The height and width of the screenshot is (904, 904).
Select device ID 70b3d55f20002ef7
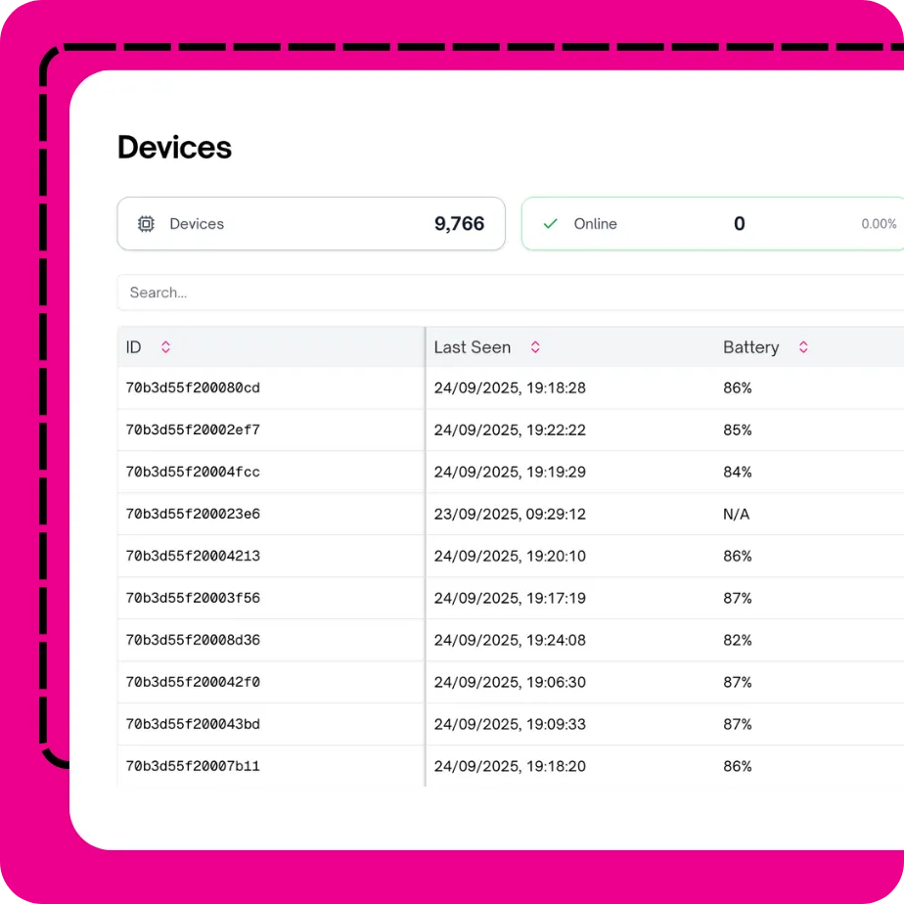click(x=193, y=430)
